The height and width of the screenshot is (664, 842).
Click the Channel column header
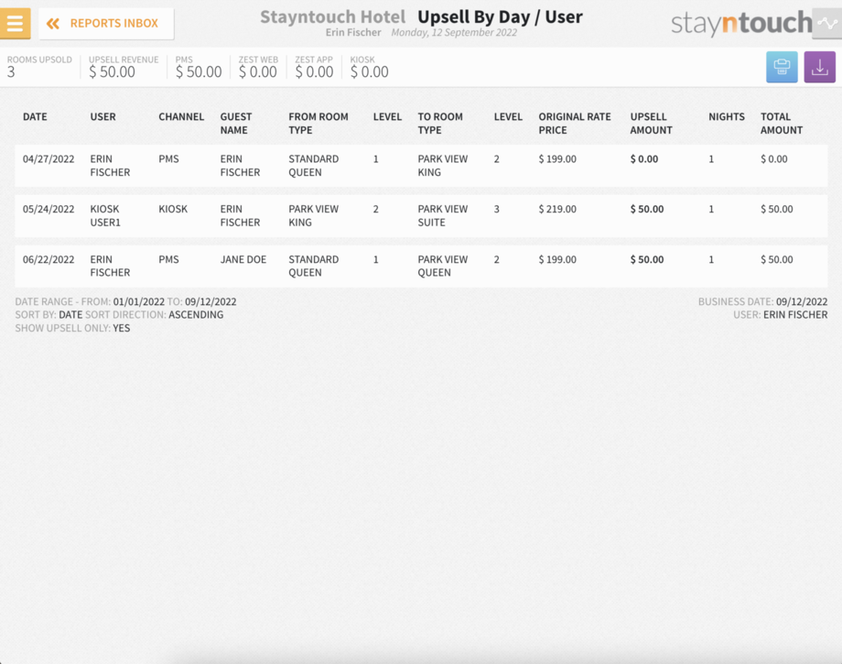(x=181, y=116)
